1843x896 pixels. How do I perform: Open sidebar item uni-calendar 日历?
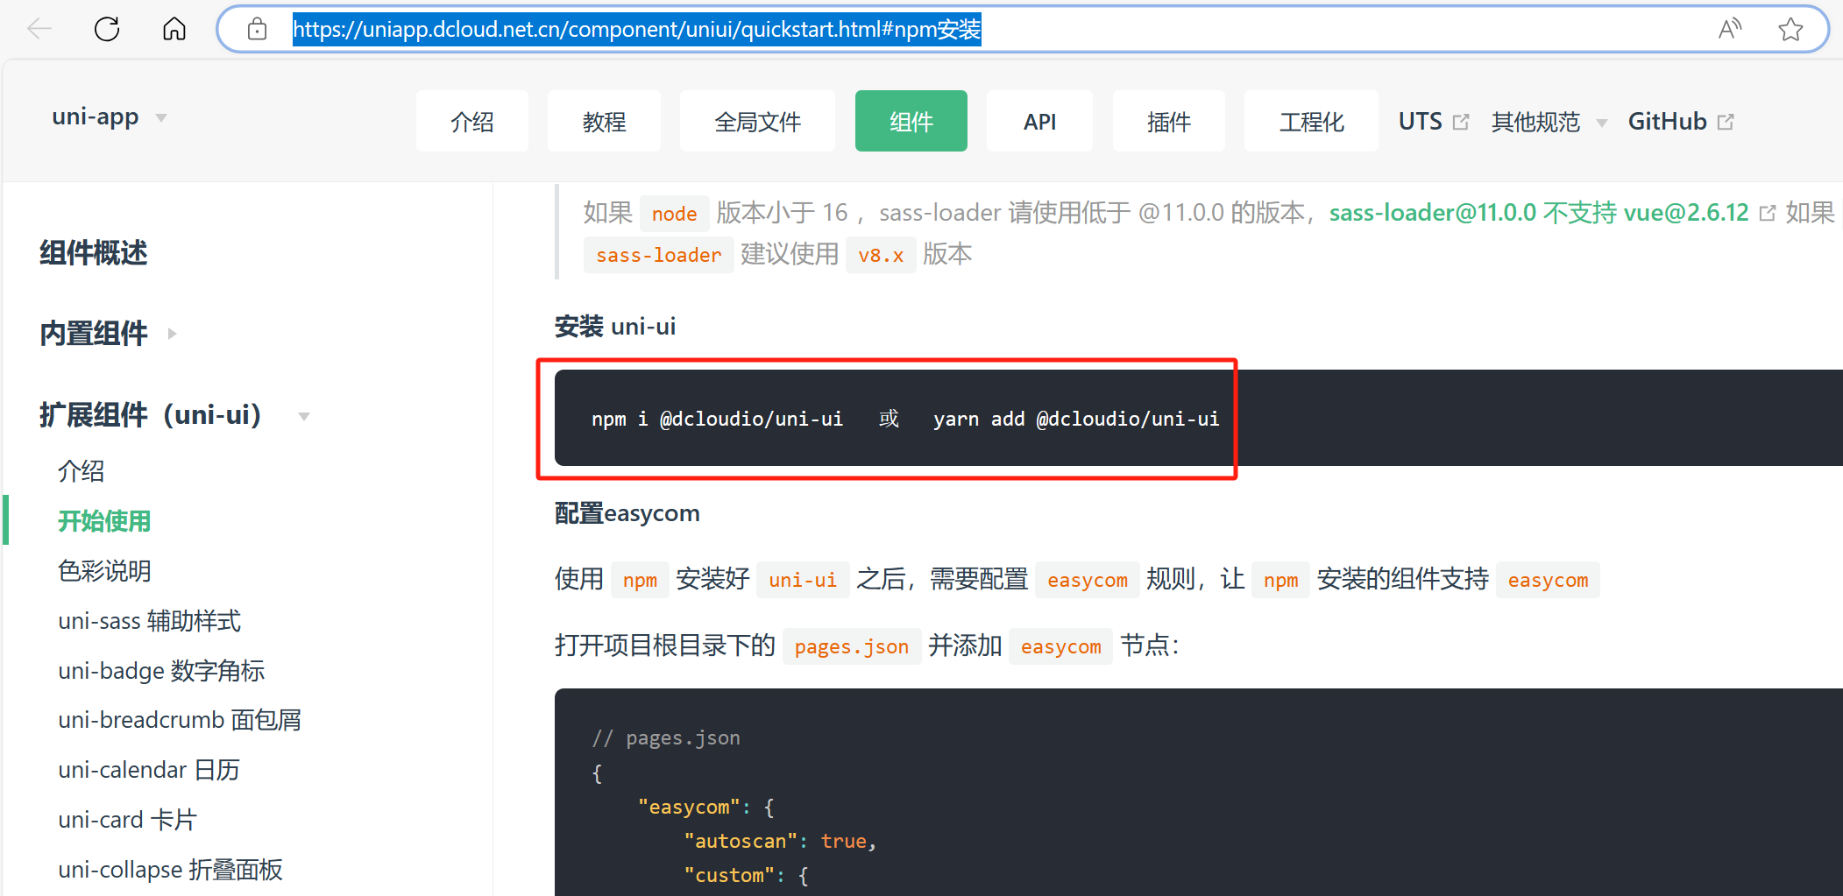[x=149, y=770]
